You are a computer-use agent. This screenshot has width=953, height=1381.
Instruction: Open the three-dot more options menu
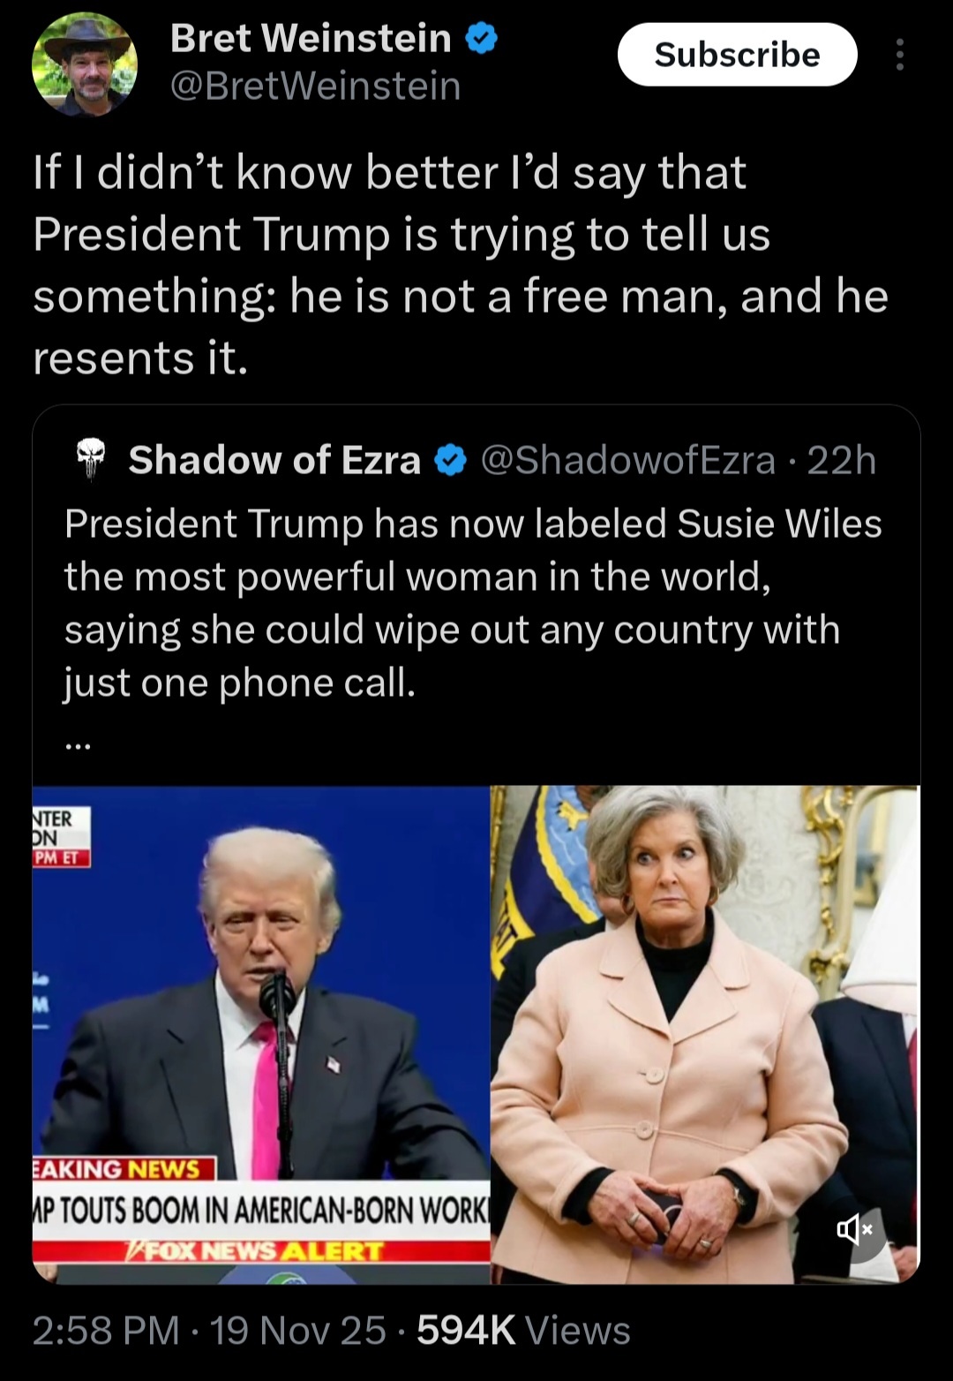pos(899,55)
